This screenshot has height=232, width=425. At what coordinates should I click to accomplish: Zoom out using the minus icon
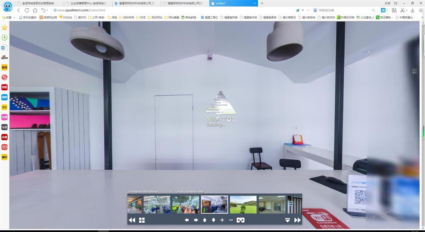231,220
